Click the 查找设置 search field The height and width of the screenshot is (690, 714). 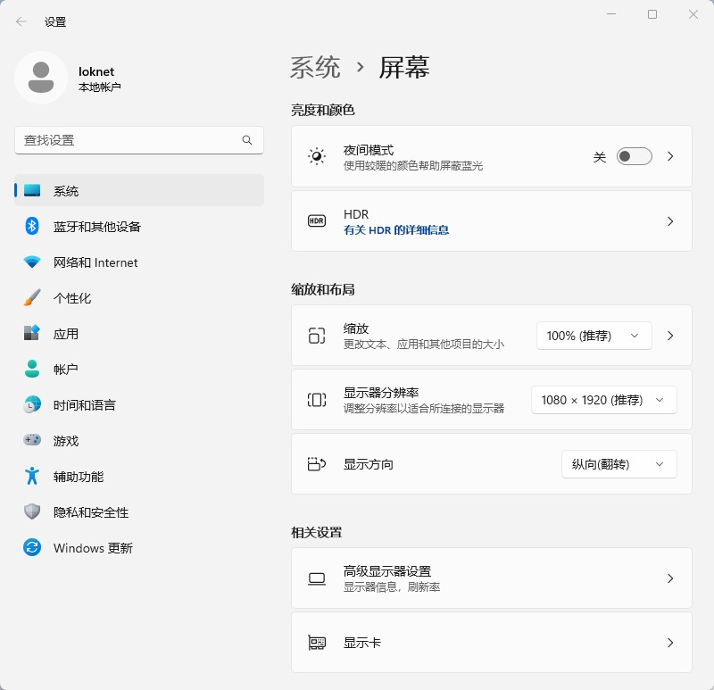pyautogui.click(x=139, y=140)
